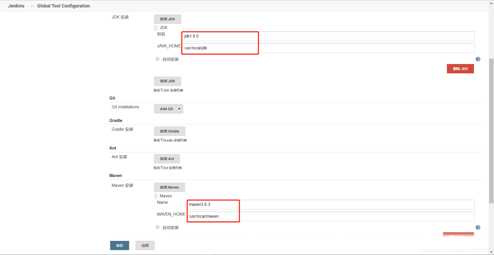Click the 系统下Ant 安装列表 text
Screen dimensions: 494x255
[x=168, y=168]
